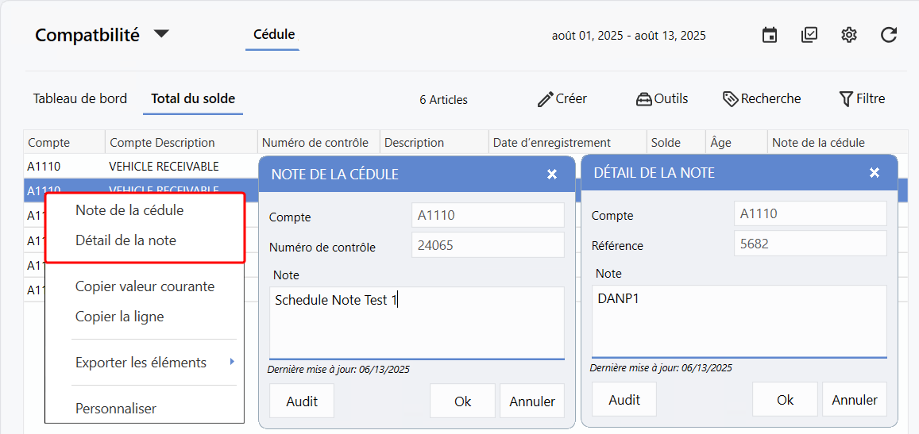This screenshot has height=434, width=919.
Task: Refresh the schedule using the reload icon
Action: tap(889, 35)
